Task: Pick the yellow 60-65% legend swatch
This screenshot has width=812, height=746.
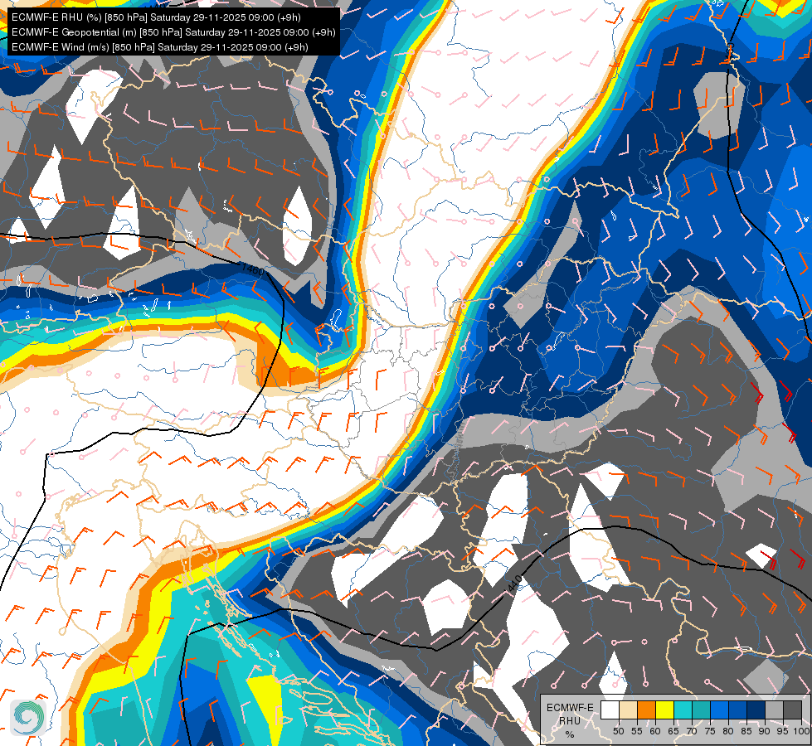Action: [665, 710]
